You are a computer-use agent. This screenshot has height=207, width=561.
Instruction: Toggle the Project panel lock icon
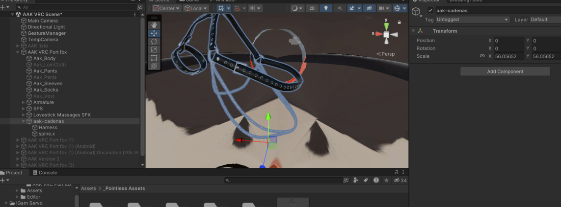click(x=396, y=172)
